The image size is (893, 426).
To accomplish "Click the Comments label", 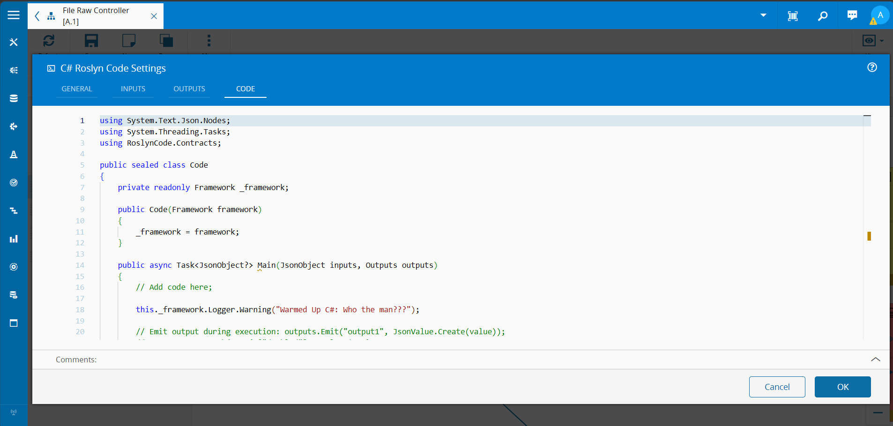I will pos(76,360).
